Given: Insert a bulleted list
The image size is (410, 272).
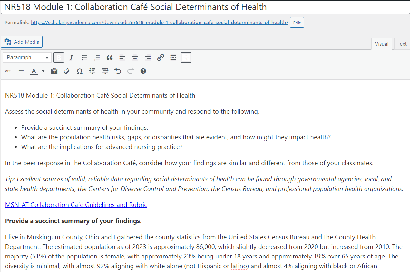Looking at the screenshot, I should coord(84,58).
